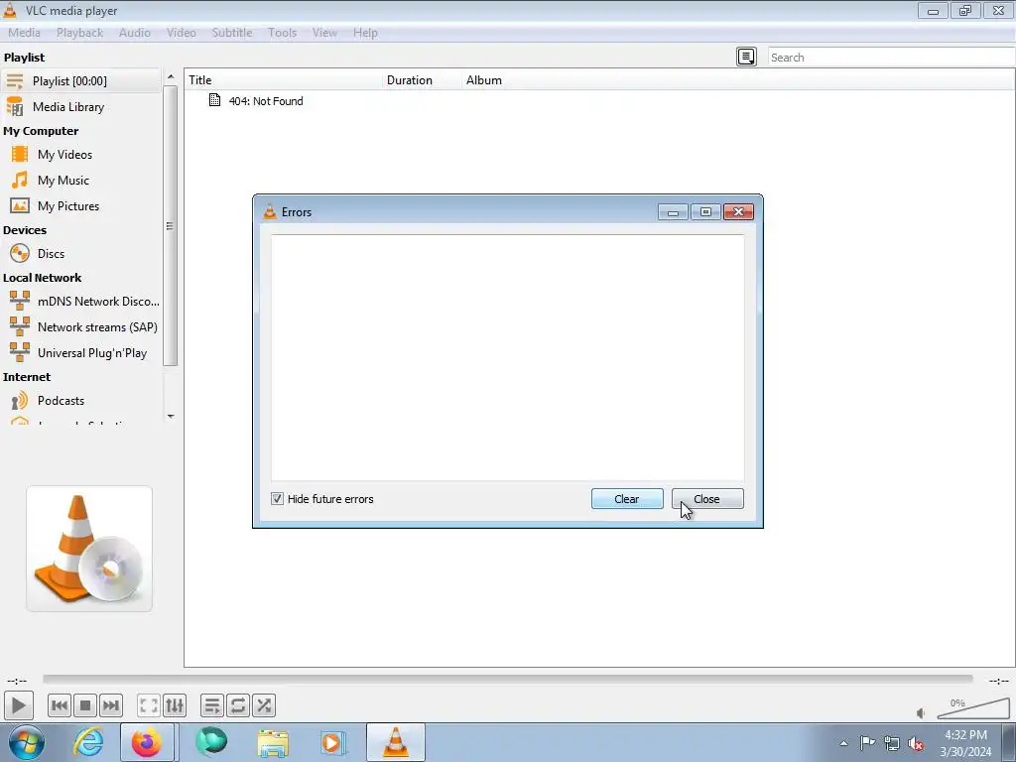Toggle the playlist view button

point(212,705)
